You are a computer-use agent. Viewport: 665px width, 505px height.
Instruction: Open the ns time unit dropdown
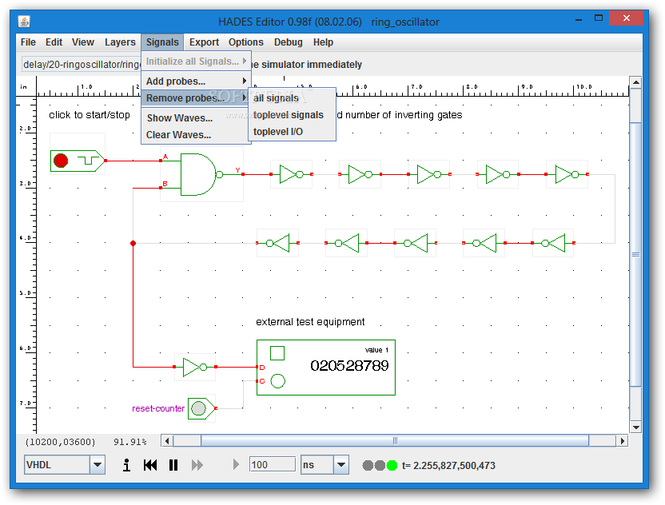[341, 465]
